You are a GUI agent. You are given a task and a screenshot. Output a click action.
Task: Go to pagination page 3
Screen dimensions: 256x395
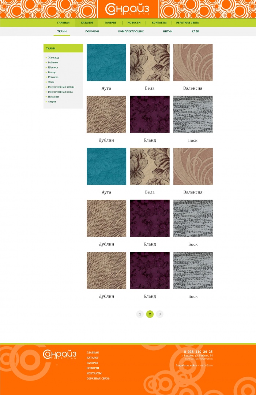159,314
